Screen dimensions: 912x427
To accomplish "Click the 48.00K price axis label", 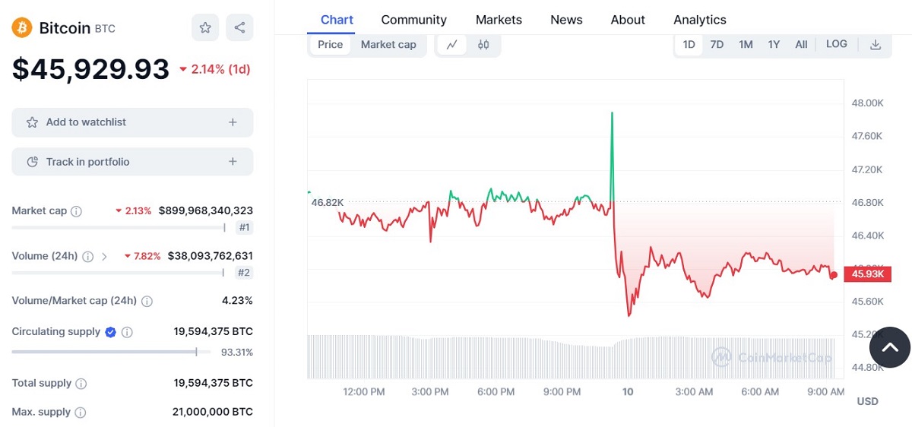I will (x=867, y=103).
